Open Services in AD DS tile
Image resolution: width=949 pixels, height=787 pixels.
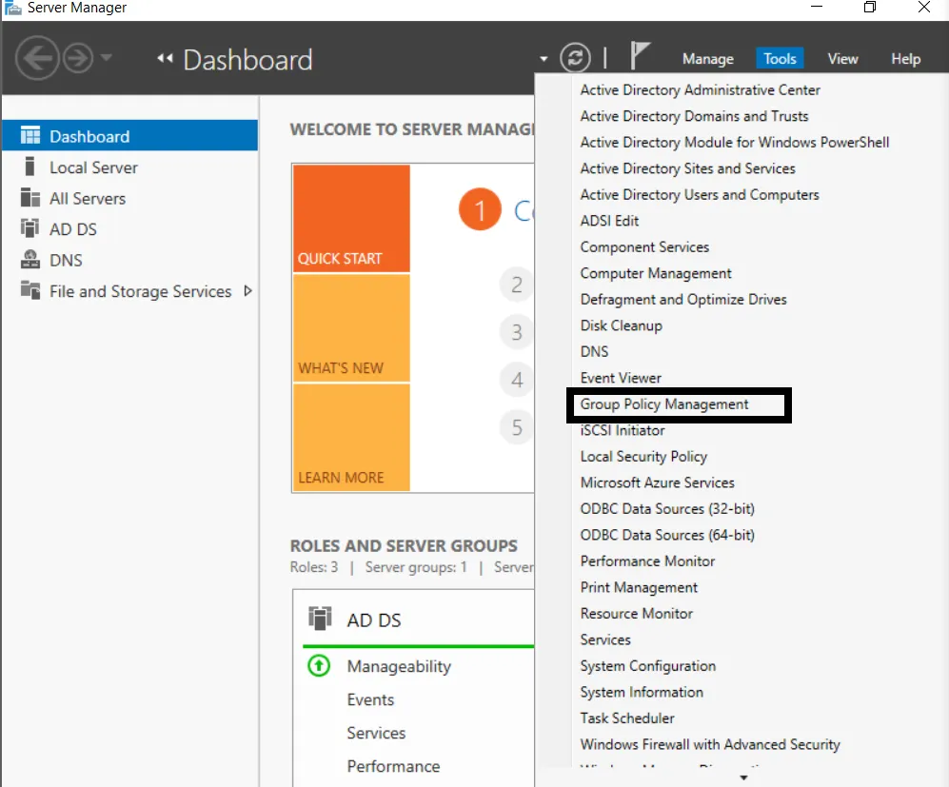coord(376,733)
